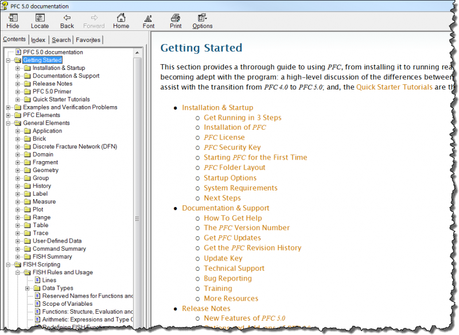Select Release Notes in contents tree
Screen dimensions: 459x335
(x=52, y=84)
